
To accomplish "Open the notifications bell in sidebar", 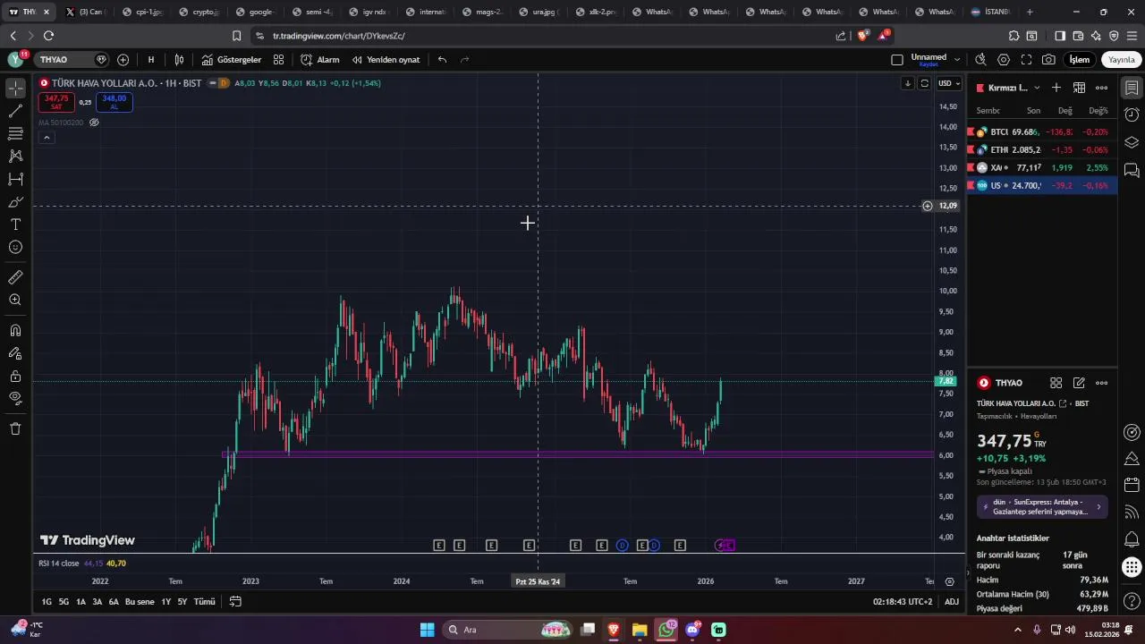I will pos(1132,538).
